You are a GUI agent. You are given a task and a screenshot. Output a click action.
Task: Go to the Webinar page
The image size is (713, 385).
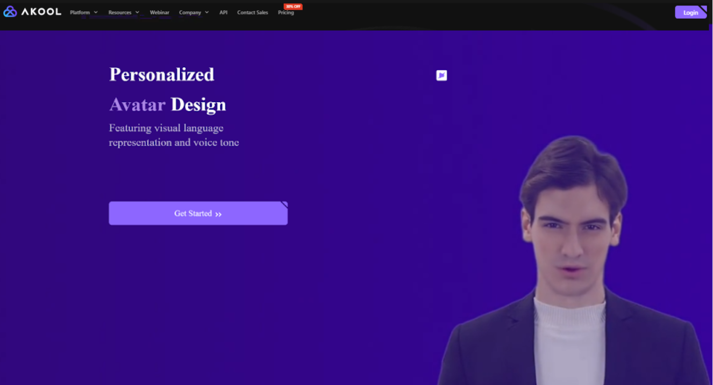coord(159,12)
